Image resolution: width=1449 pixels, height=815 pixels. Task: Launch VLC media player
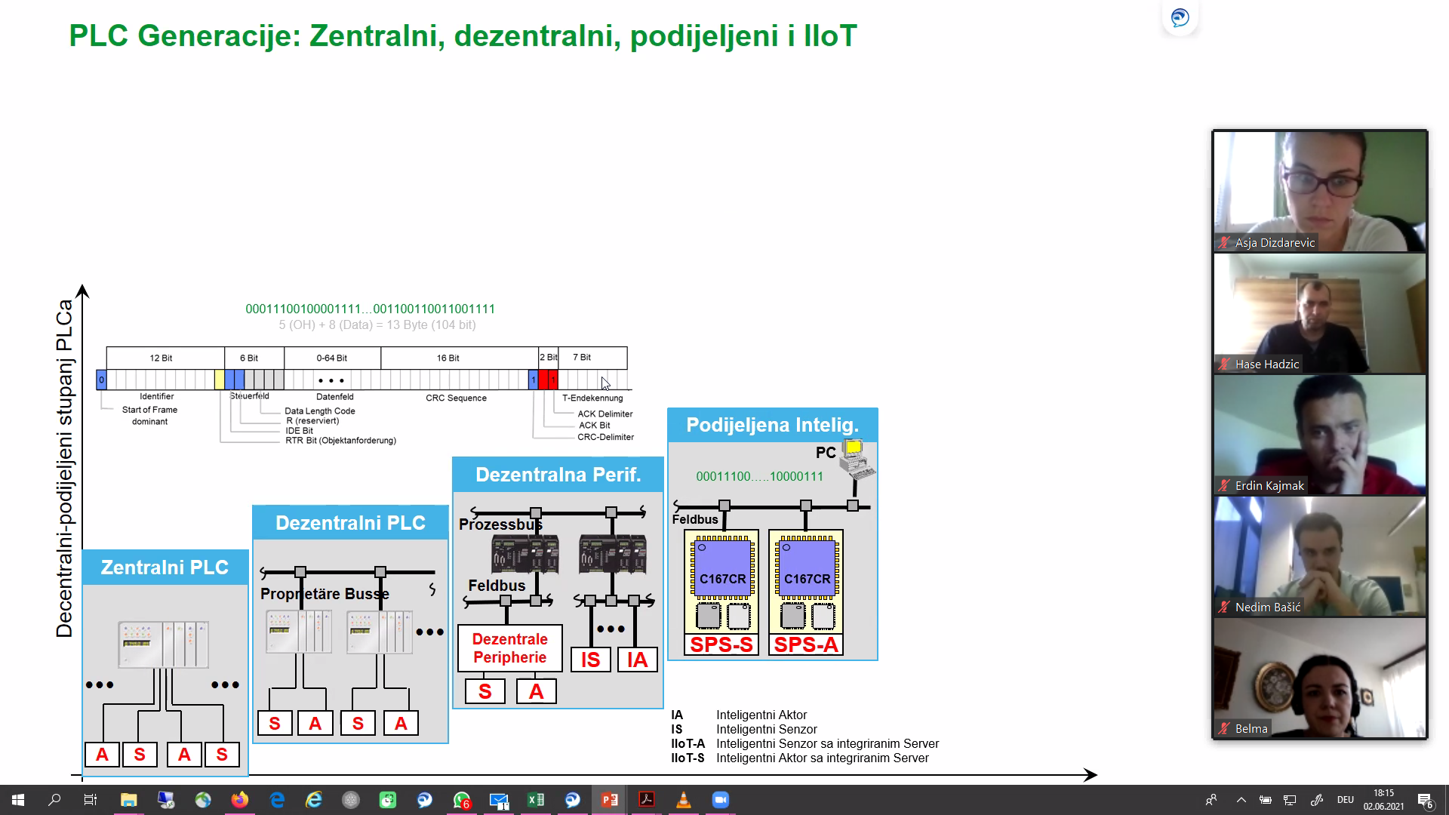point(684,800)
